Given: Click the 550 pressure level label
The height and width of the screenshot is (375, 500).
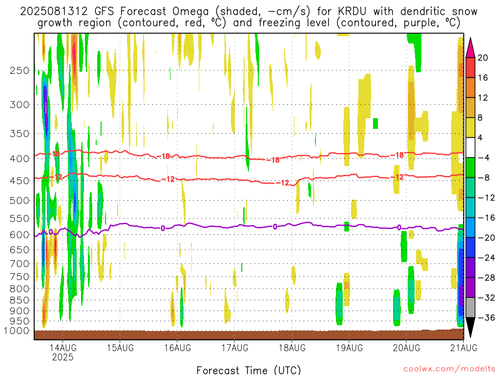Looking at the screenshot, I should (x=20, y=218).
